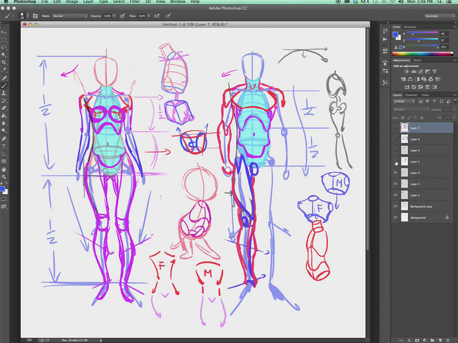The height and width of the screenshot is (343, 458).
Task: Hide Layer 3 with eye icon
Action: [x=395, y=184]
